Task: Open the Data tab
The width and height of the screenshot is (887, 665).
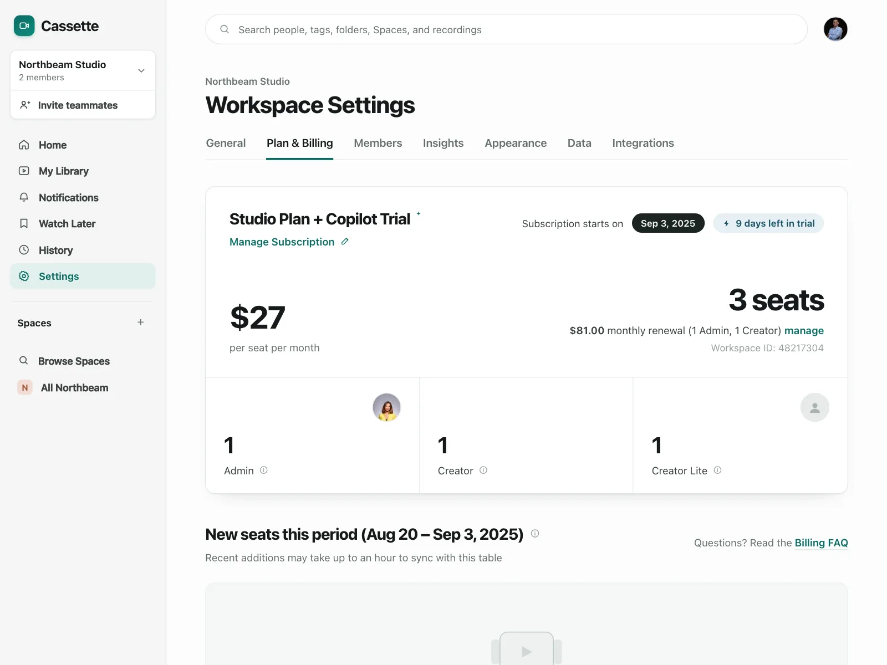Action: [579, 143]
